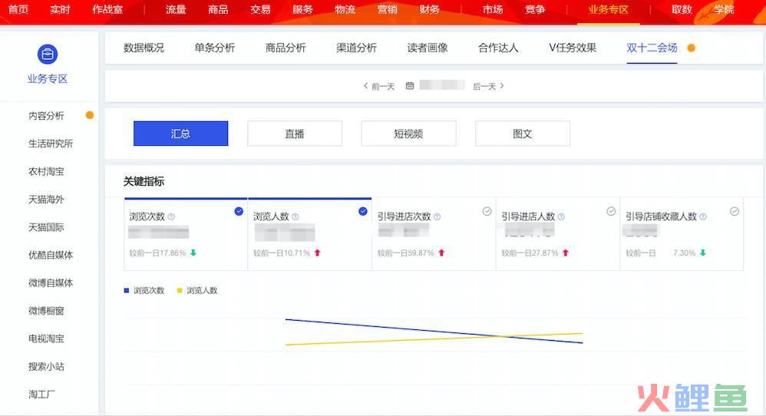
Task: Select the 图文 filter button
Action: point(522,134)
